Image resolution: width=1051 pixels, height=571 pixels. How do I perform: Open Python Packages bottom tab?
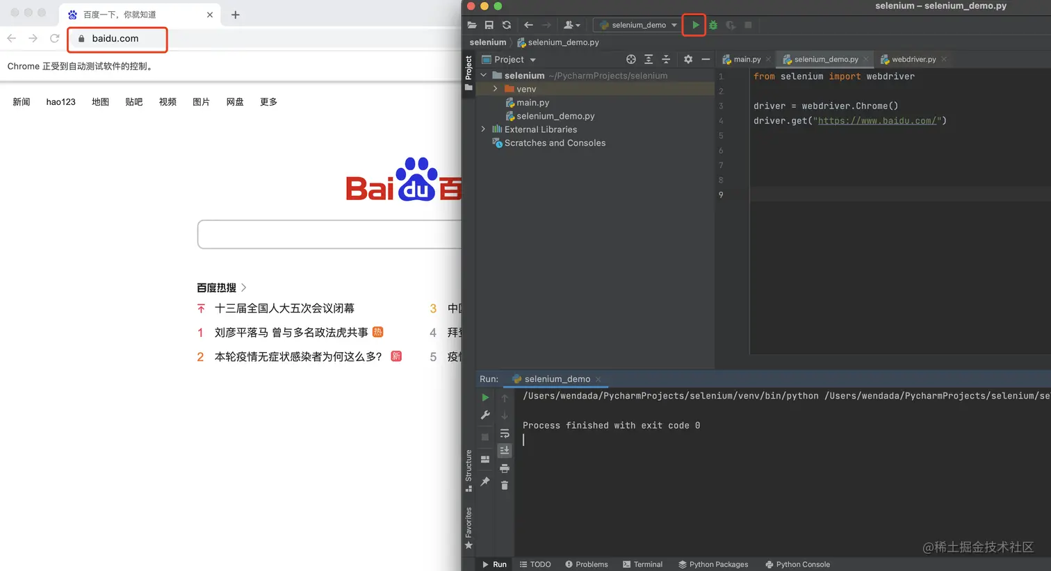pos(713,565)
